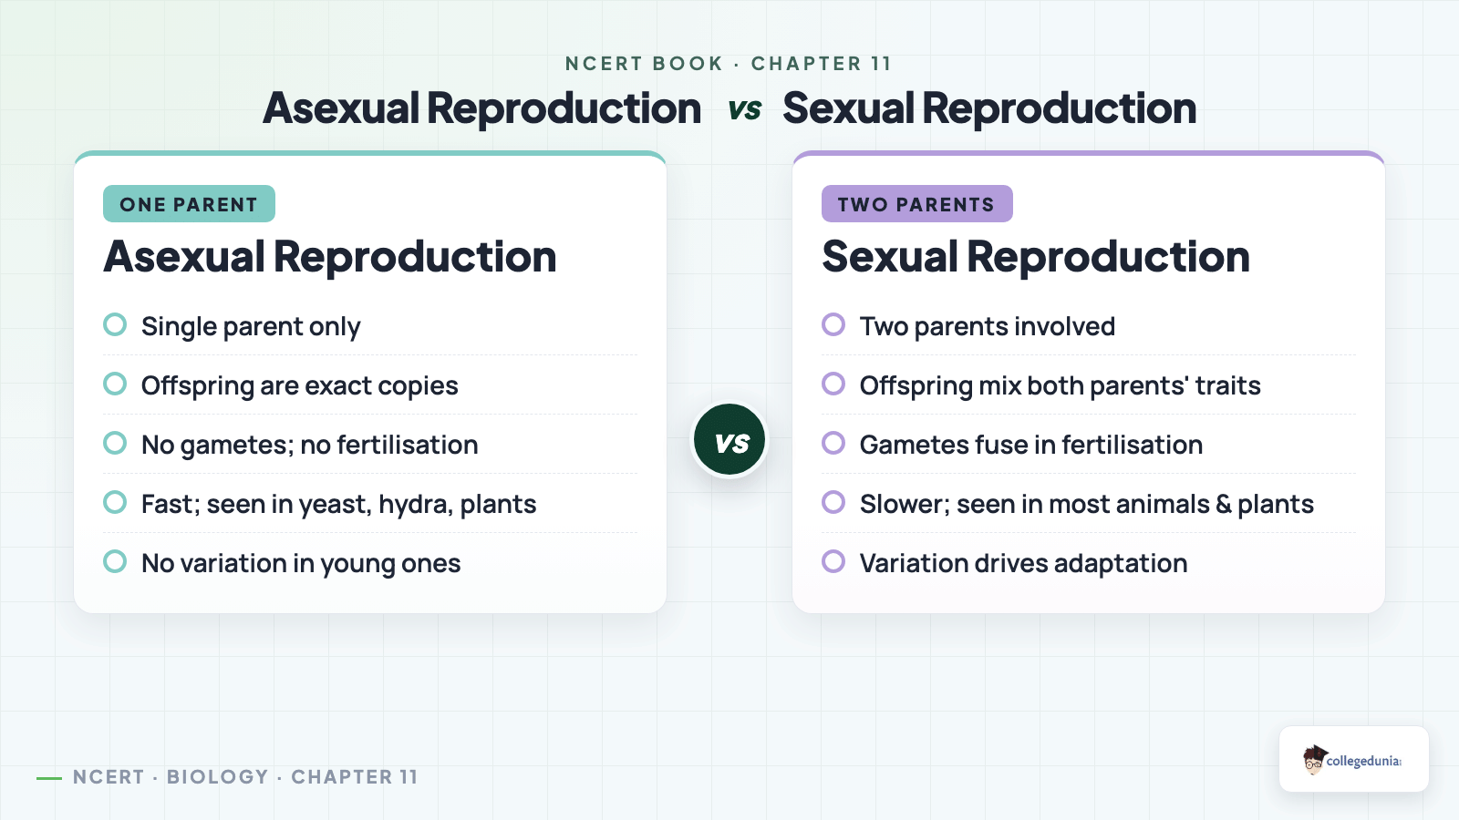1459x820 pixels.
Task: Select the text 'Single parent only'
Action: pyautogui.click(x=251, y=326)
